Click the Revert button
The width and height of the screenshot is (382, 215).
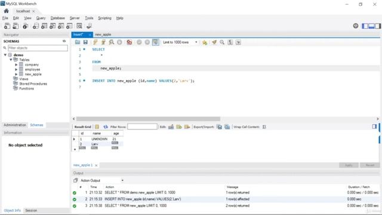tap(370, 165)
